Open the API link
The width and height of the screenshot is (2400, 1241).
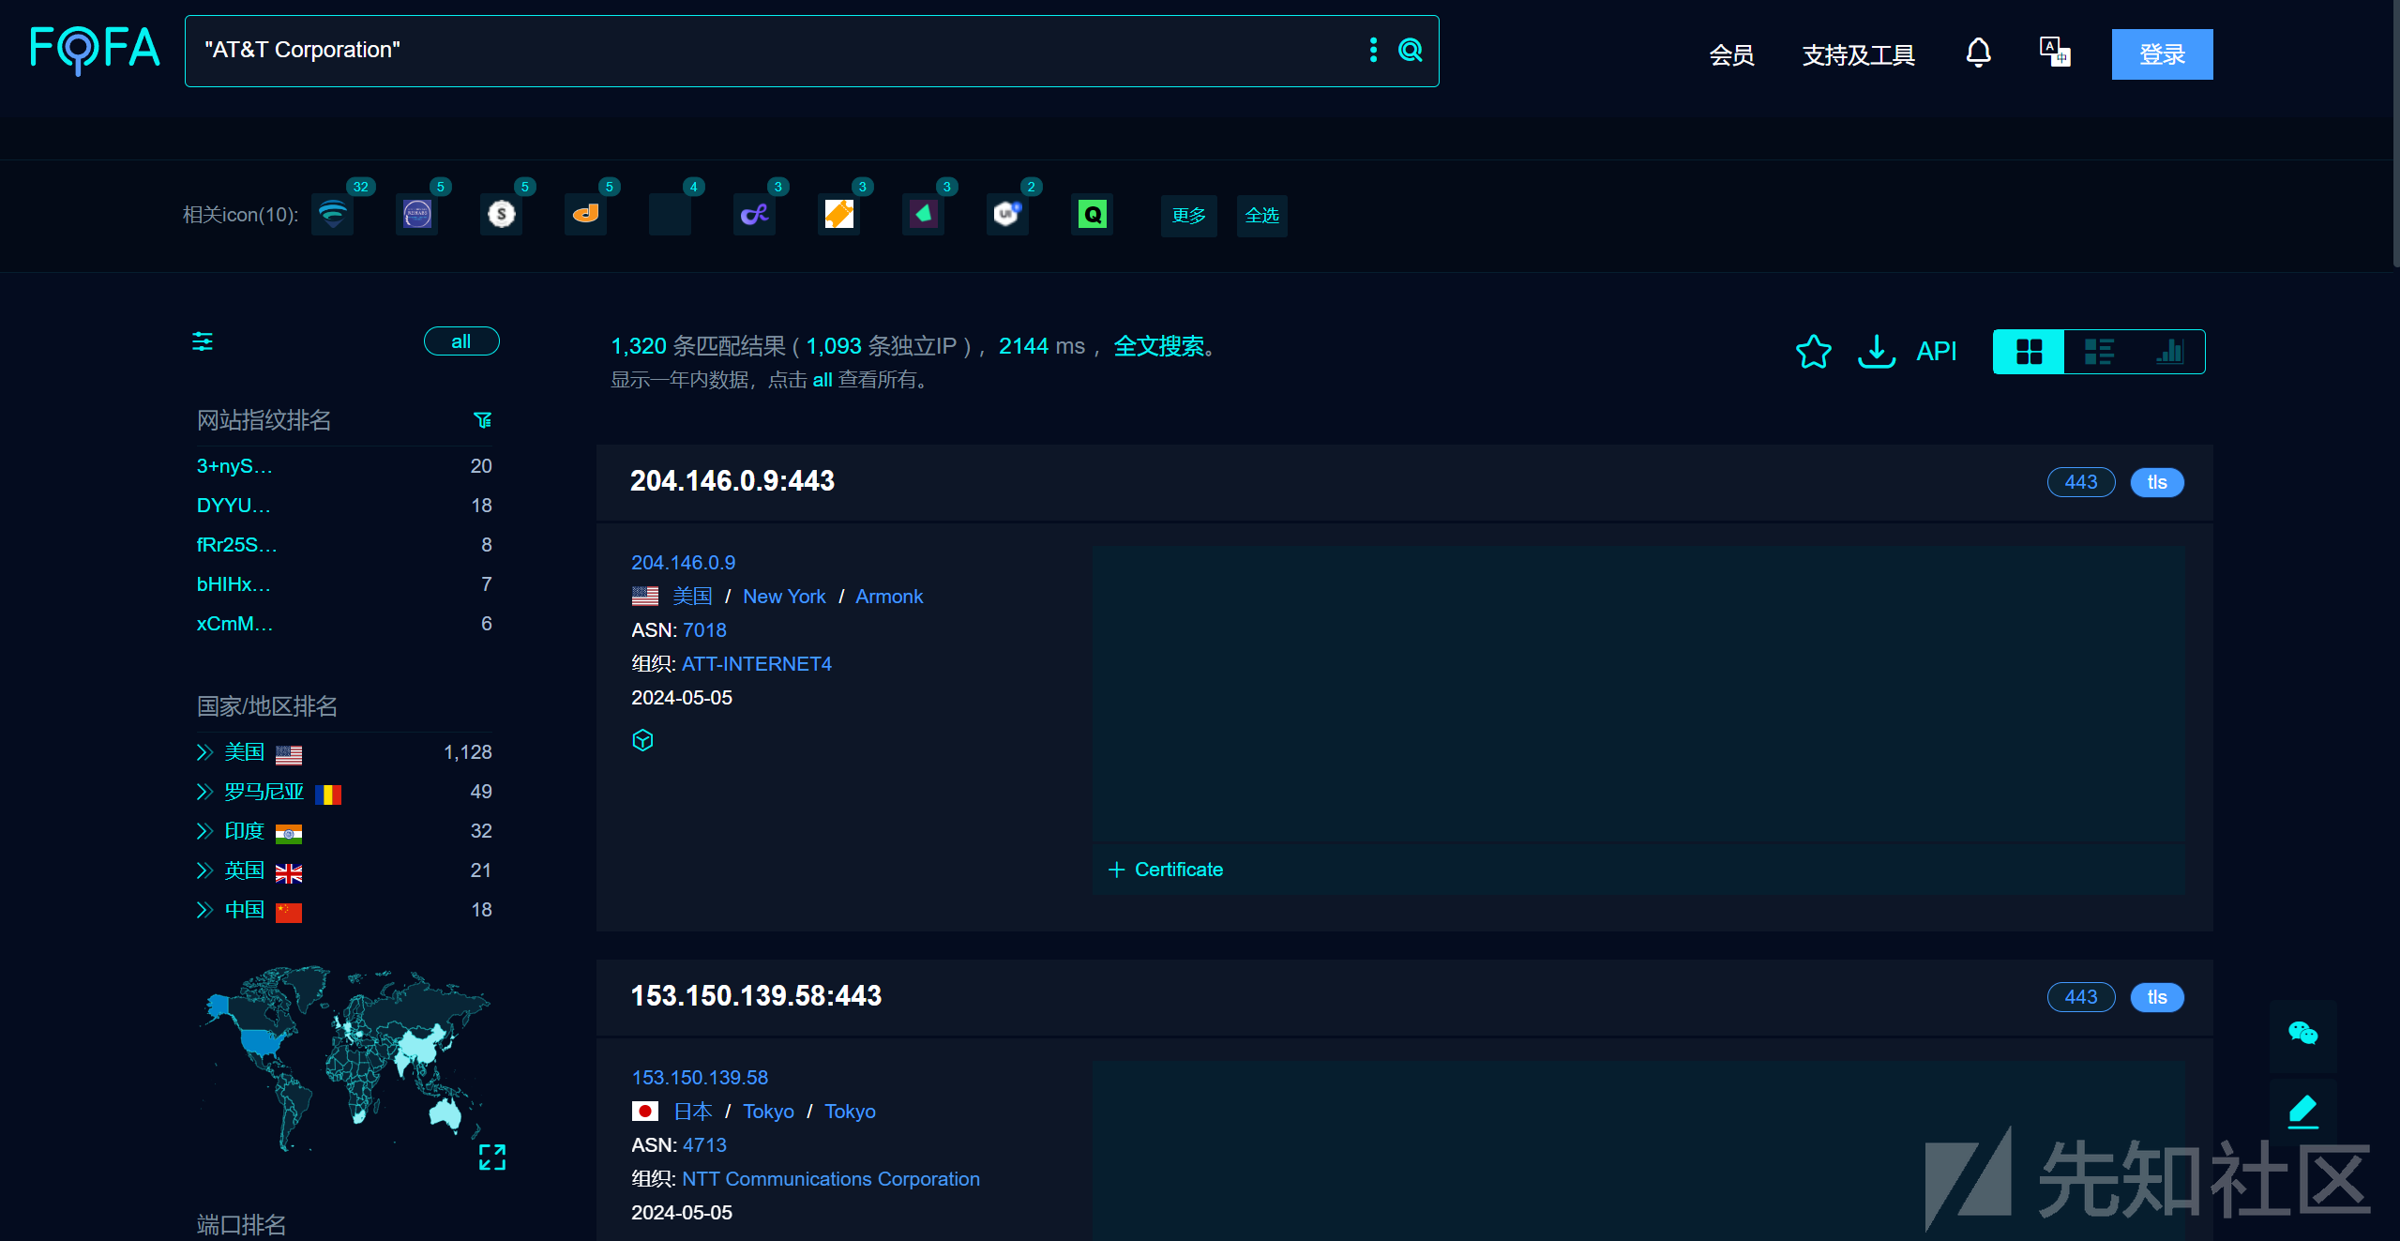[1936, 352]
